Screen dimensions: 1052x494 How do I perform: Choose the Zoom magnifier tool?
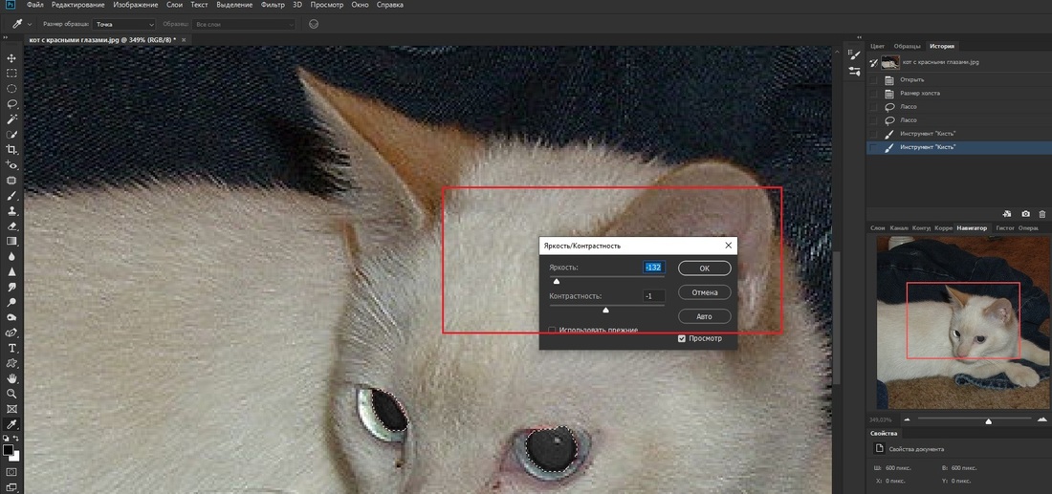click(x=11, y=393)
